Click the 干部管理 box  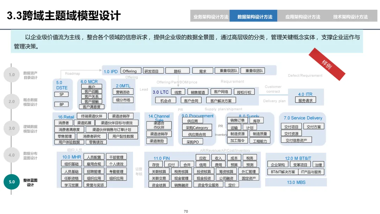[x=116, y=157]
